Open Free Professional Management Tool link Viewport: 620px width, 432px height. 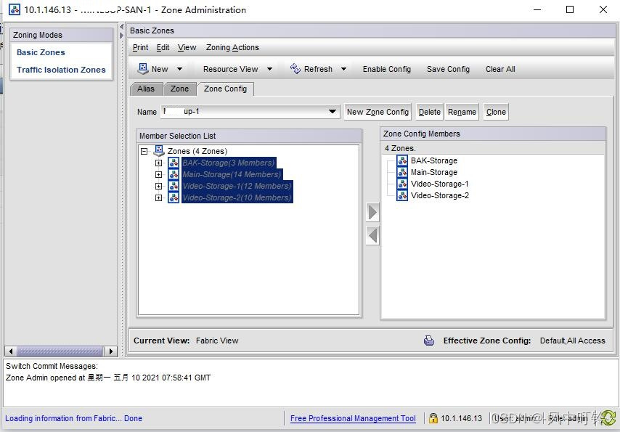pyautogui.click(x=353, y=418)
